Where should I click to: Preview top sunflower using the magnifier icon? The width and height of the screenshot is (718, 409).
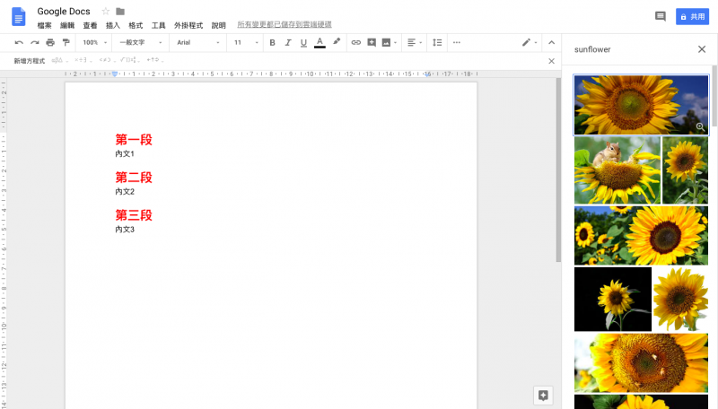point(700,126)
